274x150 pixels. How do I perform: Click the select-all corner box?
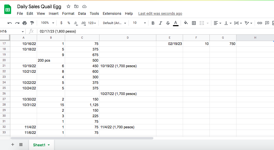(x=4, y=37)
